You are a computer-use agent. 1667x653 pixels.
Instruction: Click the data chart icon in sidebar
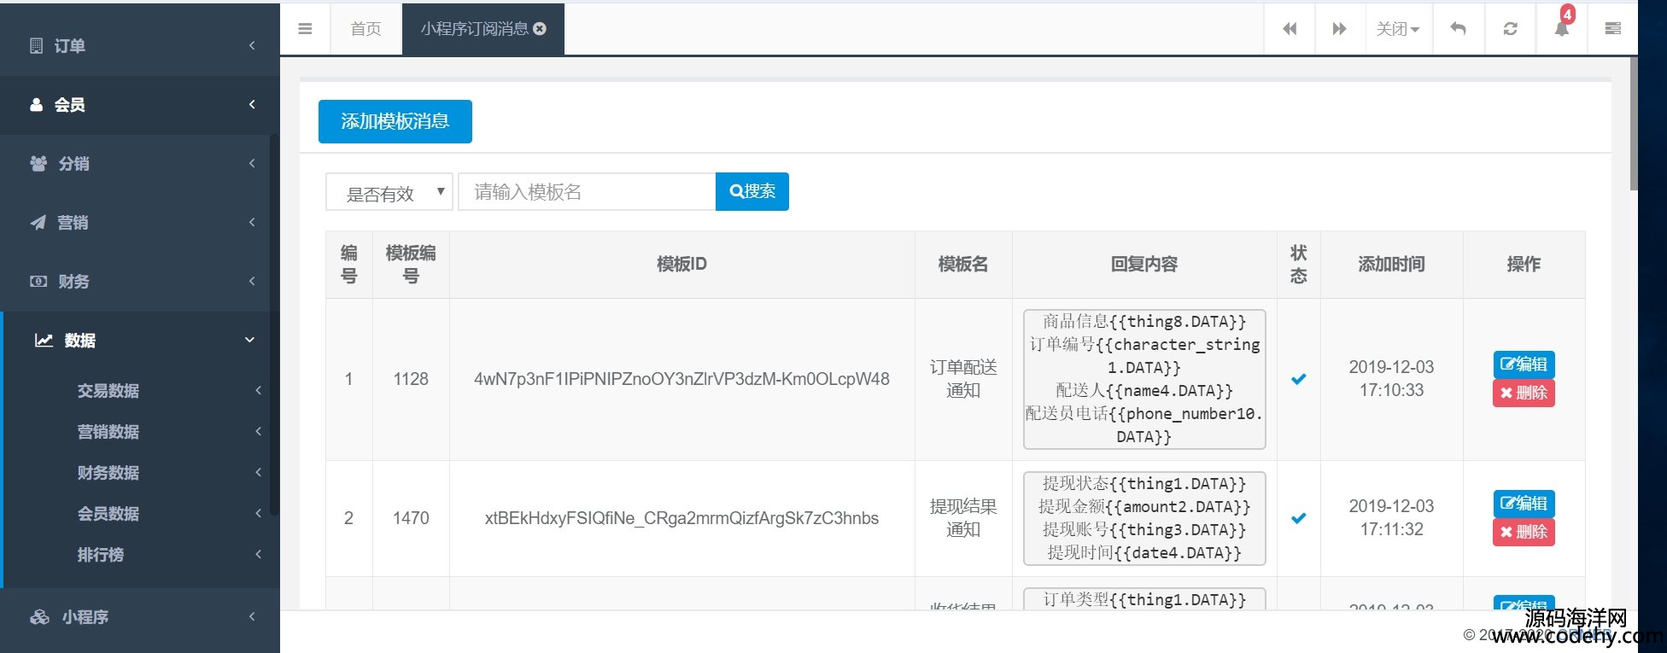pyautogui.click(x=44, y=340)
